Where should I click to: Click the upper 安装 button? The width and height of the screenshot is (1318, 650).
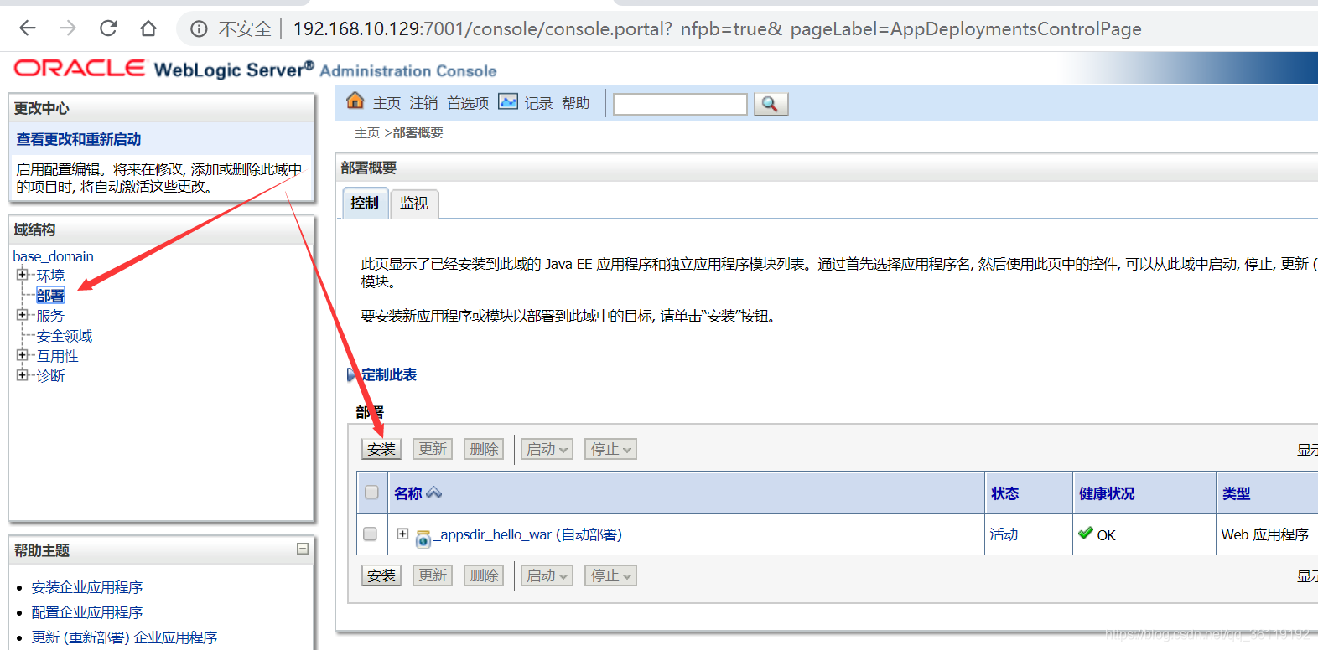coord(381,449)
